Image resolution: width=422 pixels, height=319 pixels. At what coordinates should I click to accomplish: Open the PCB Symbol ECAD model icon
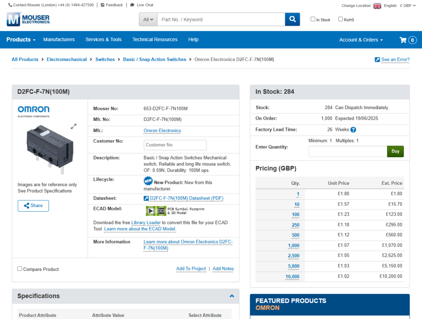[150, 211]
